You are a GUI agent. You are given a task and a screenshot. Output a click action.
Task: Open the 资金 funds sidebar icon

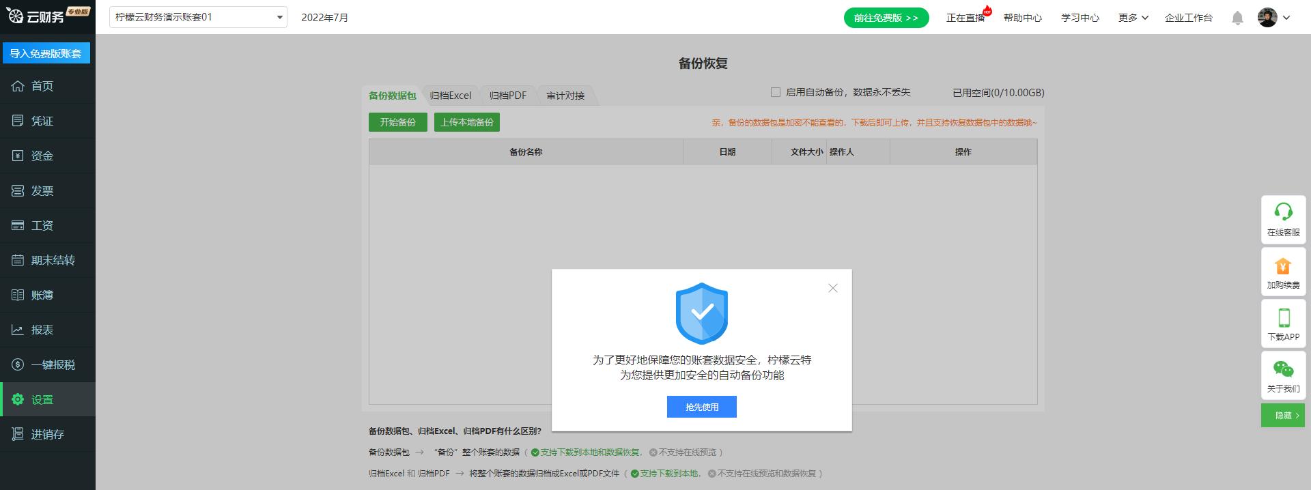[x=18, y=156]
